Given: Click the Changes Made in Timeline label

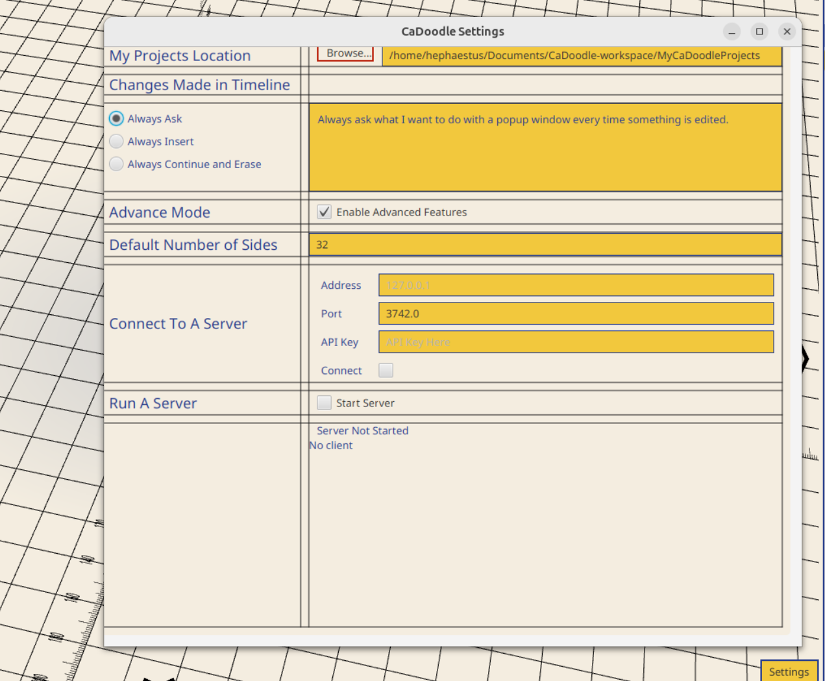Looking at the screenshot, I should pyautogui.click(x=200, y=84).
